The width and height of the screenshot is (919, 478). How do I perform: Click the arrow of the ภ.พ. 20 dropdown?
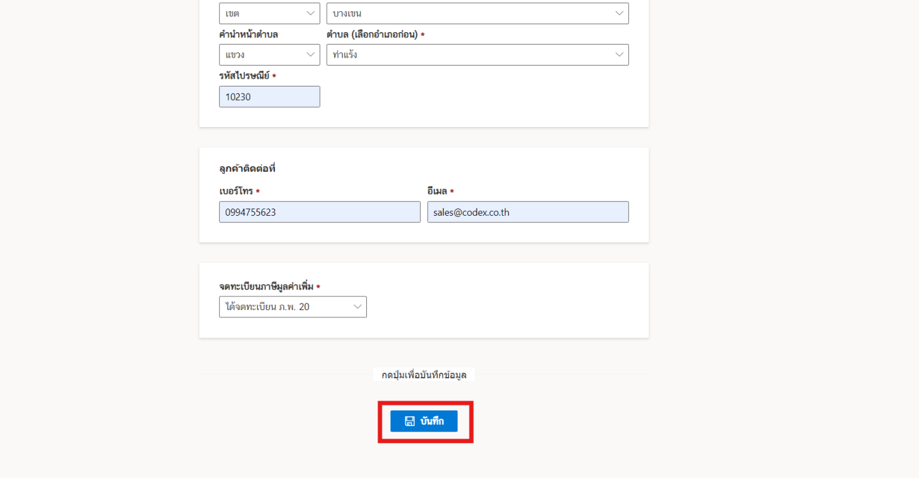[357, 307]
